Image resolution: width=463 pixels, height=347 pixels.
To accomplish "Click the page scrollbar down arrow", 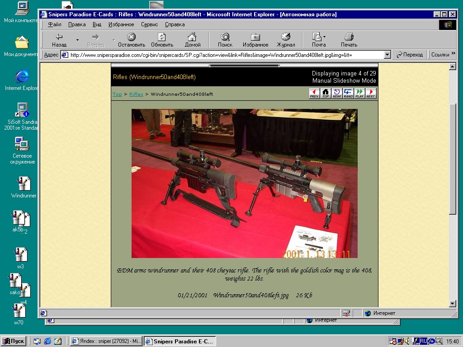I will point(452,303).
